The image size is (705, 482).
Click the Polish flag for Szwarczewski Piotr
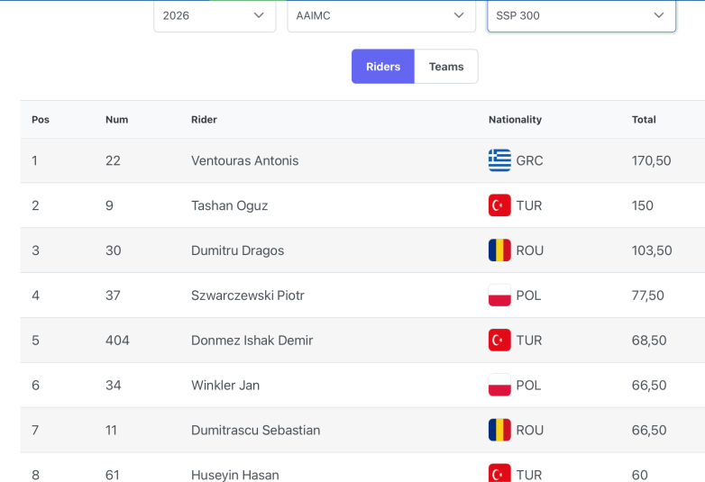[x=499, y=296]
